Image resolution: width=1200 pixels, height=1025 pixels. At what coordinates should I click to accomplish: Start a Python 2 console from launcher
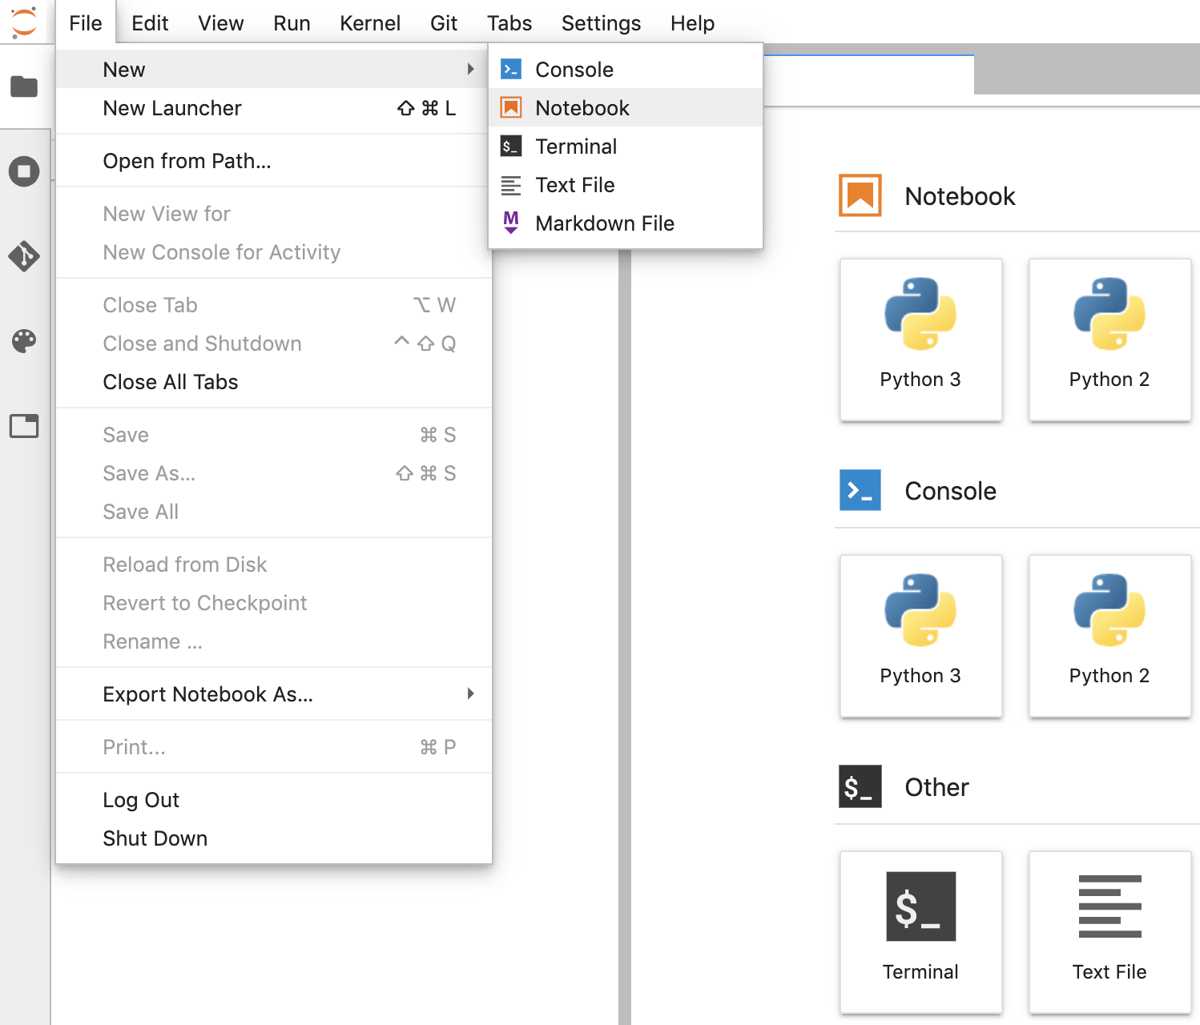(1109, 635)
